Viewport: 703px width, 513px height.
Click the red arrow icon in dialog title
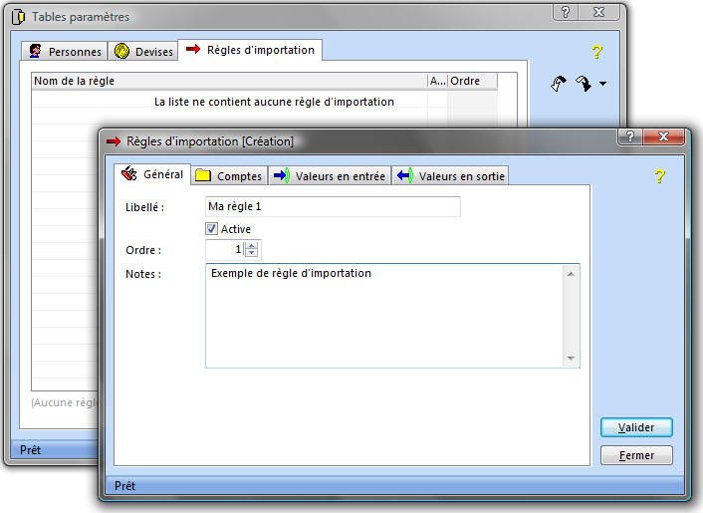point(114,141)
